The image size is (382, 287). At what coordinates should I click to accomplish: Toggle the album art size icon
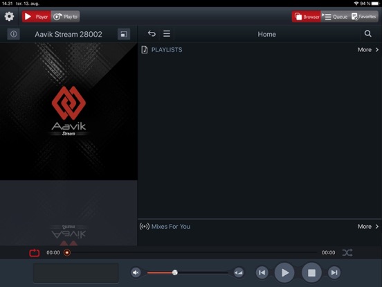click(x=124, y=34)
